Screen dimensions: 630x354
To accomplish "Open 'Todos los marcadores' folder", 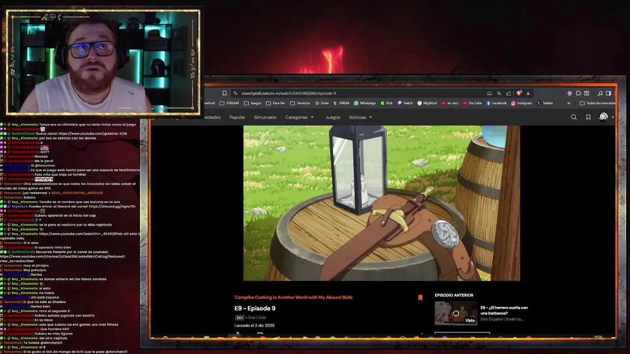I will (x=598, y=103).
